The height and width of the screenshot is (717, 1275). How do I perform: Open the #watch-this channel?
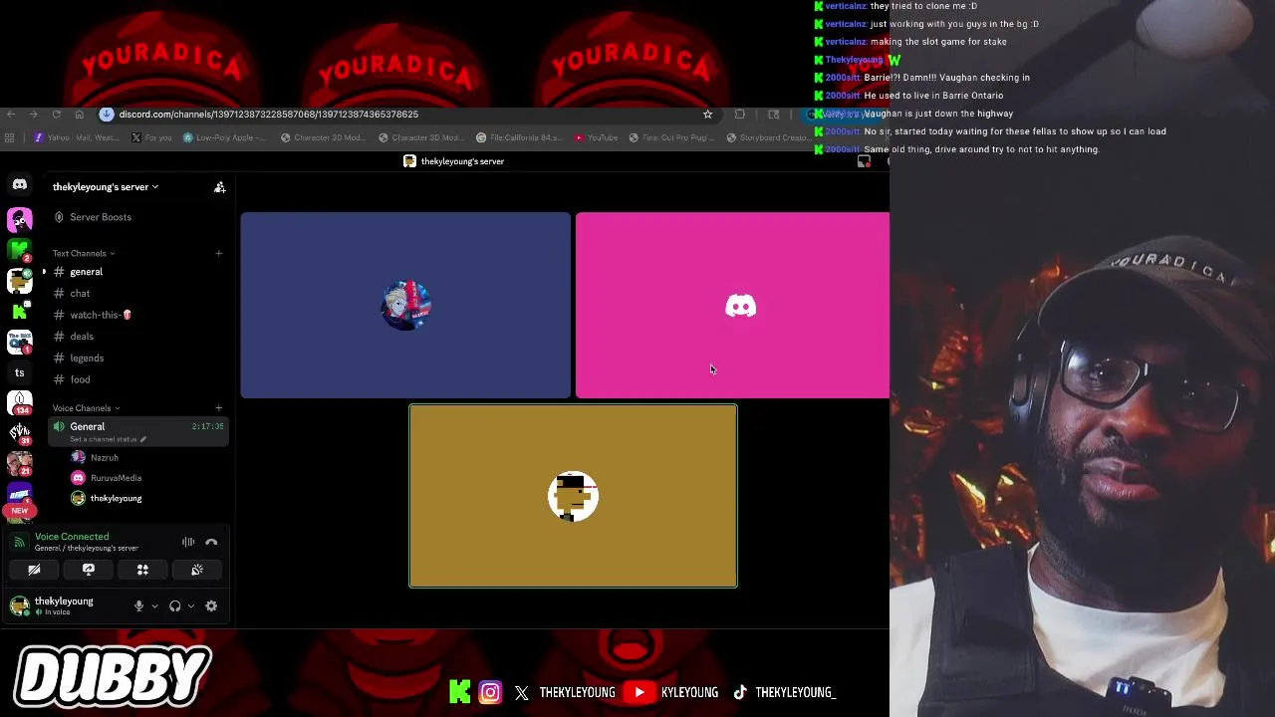pos(139,315)
